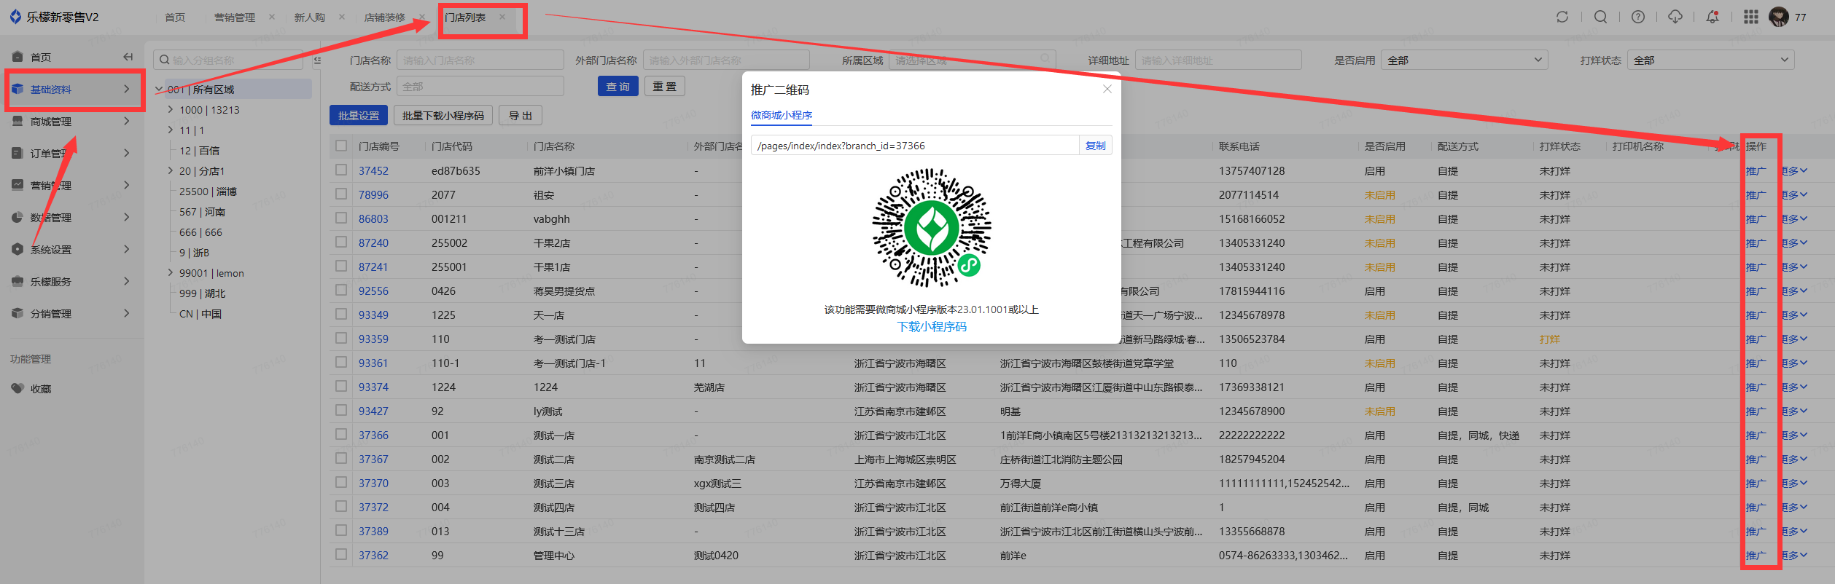
Task: Check the row for store 78996
Action: coord(341,194)
